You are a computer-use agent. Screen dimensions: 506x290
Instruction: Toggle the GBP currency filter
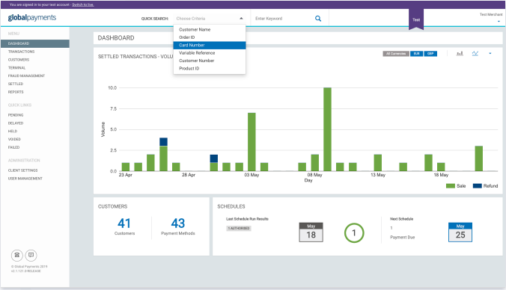[430, 54]
